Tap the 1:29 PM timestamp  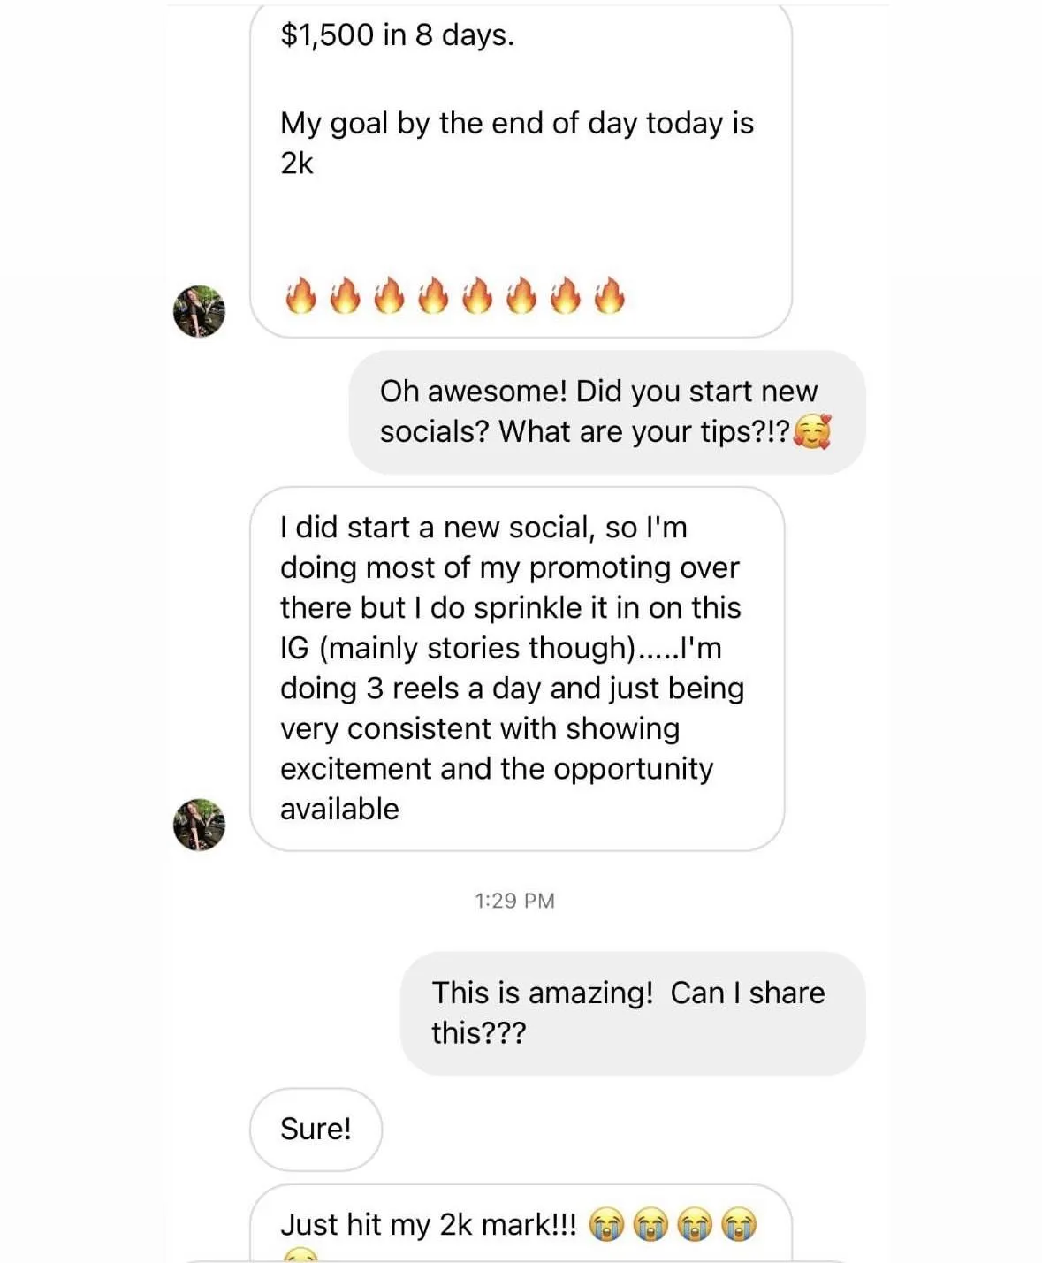(514, 901)
